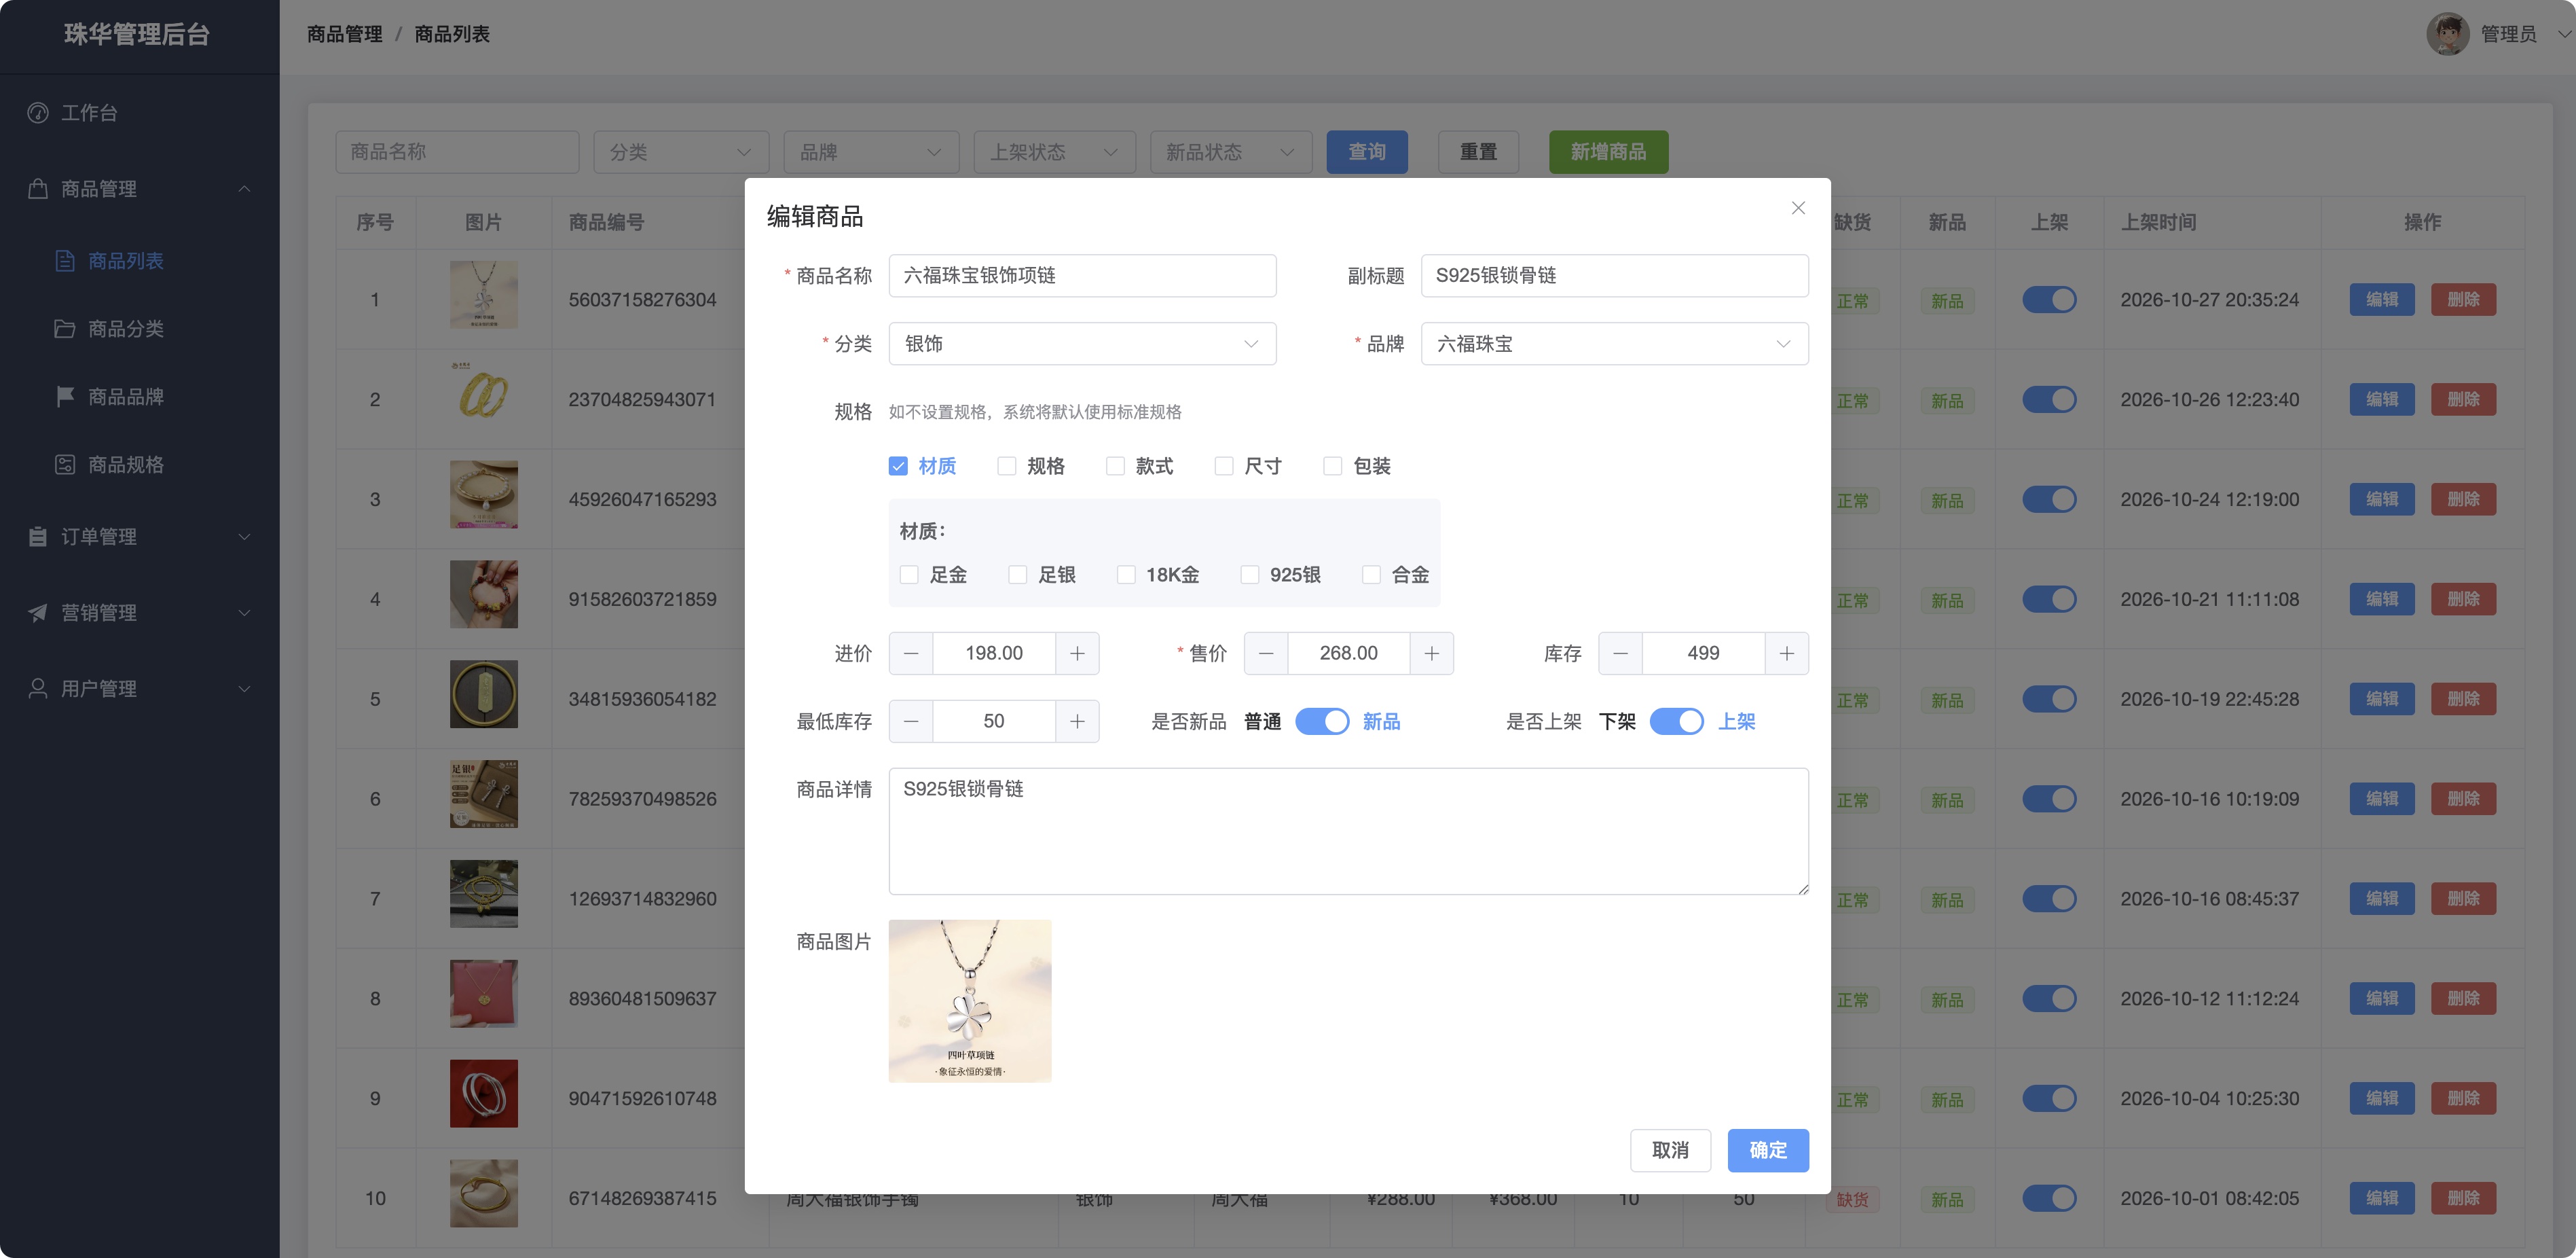Expand the 营销管理 sidebar section
Viewport: 2576px width, 1258px height.
(x=244, y=613)
